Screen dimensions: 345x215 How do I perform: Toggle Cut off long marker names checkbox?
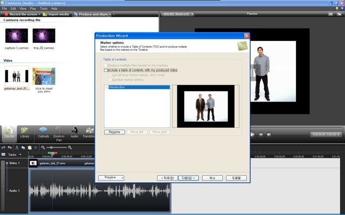(110, 75)
